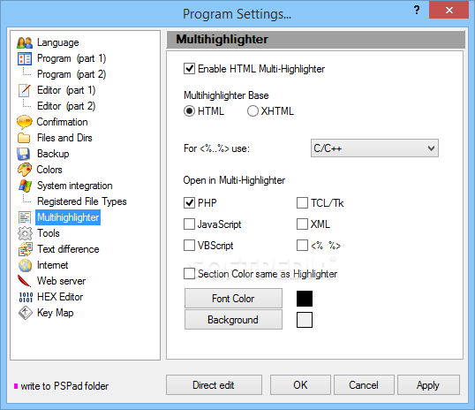Go to Editor (part 1) settings
Viewport: 475px width, 410px height.
pyautogui.click(x=66, y=90)
